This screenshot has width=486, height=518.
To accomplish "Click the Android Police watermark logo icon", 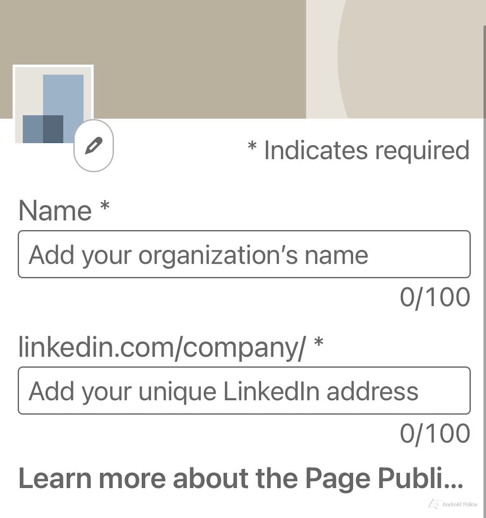I will (433, 503).
